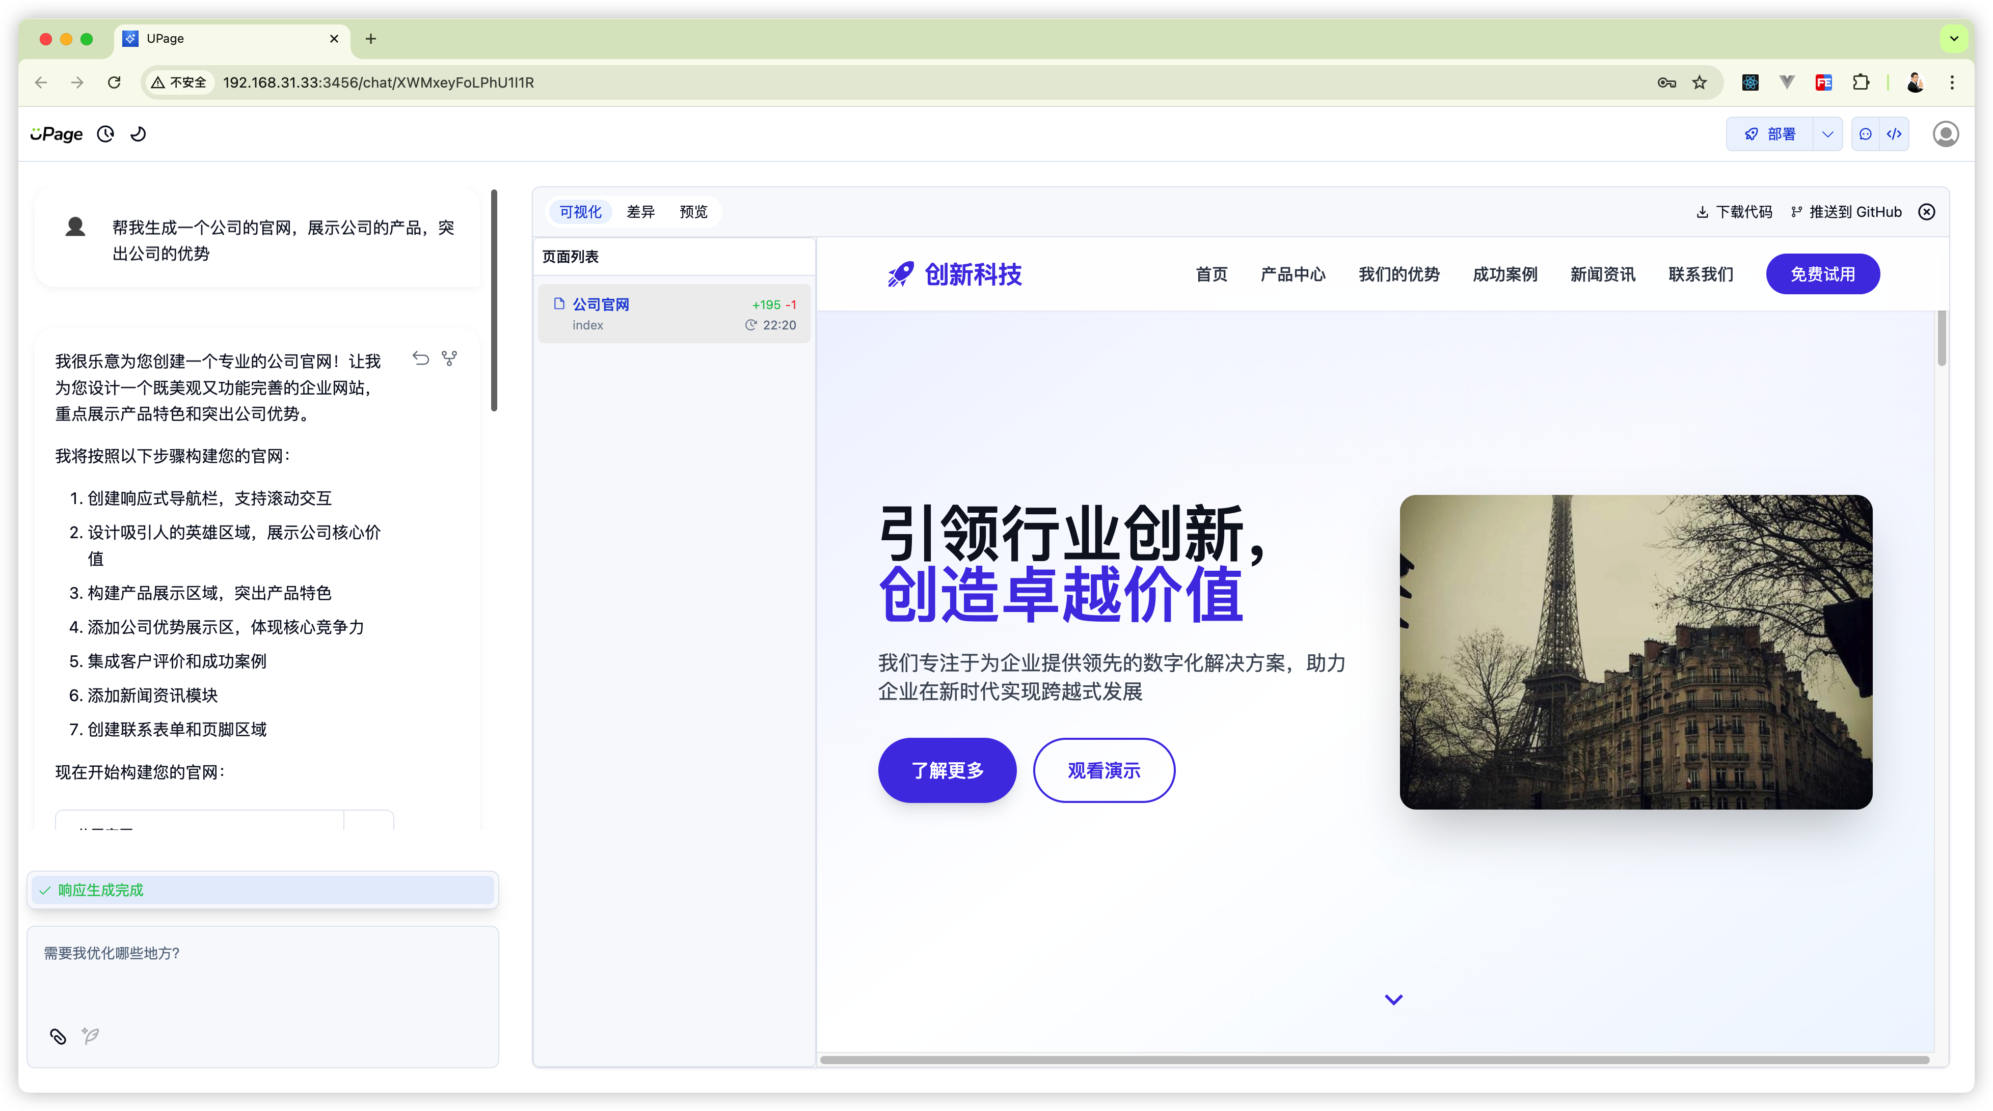1993x1111 pixels.
Task: Click the 下载代码 button
Action: [1734, 212]
